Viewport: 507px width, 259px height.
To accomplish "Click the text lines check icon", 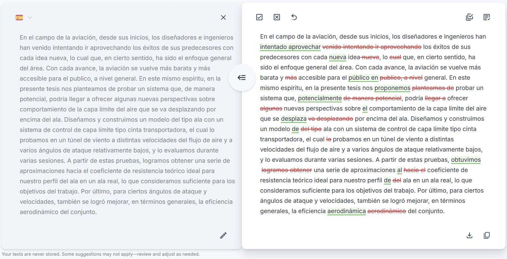I will coord(486,17).
